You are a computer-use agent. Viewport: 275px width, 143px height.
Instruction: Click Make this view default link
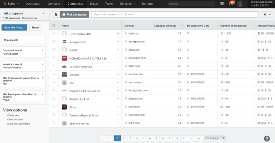coord(19,124)
